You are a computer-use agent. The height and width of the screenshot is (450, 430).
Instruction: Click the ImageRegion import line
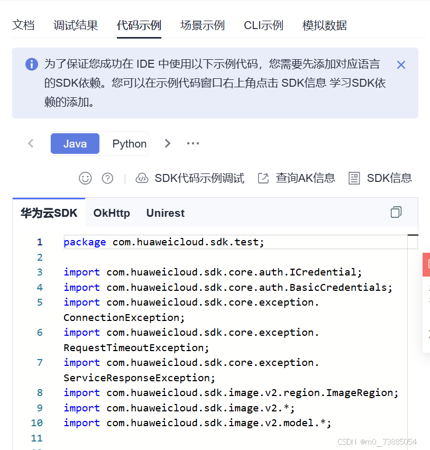tap(231, 393)
